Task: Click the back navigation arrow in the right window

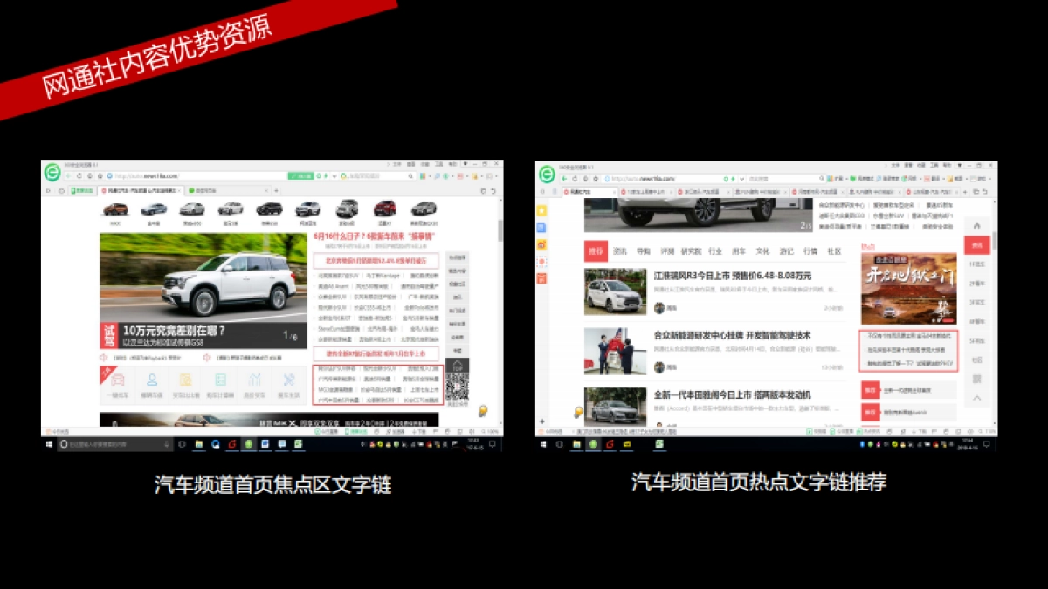Action: coord(563,178)
